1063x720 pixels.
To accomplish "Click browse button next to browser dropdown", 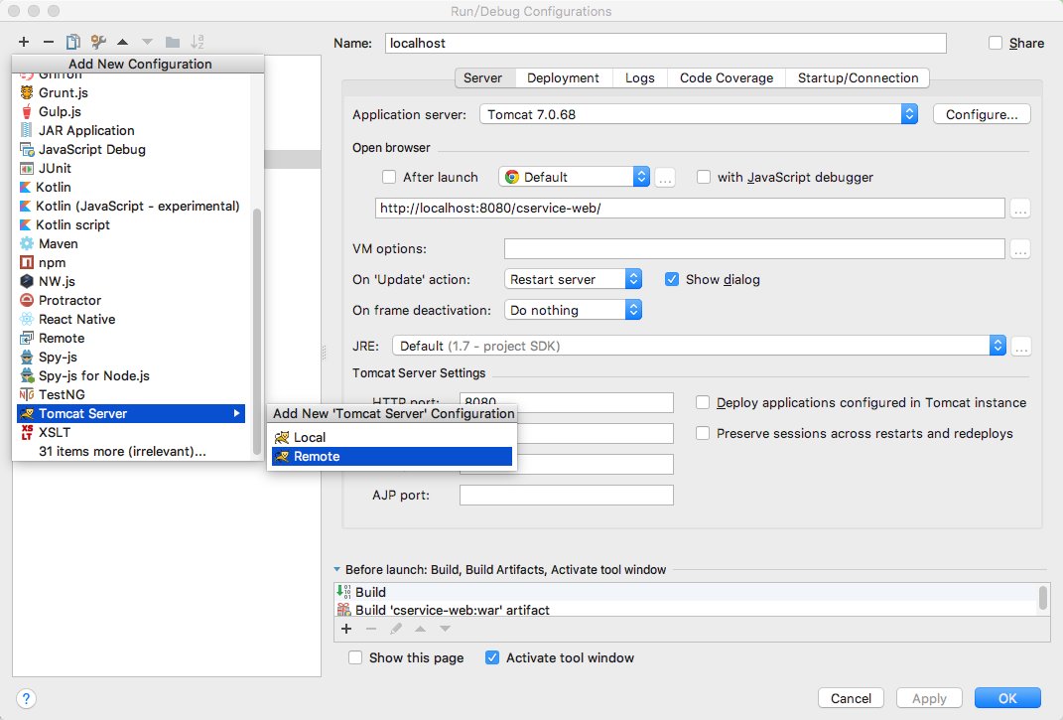I will [665, 178].
